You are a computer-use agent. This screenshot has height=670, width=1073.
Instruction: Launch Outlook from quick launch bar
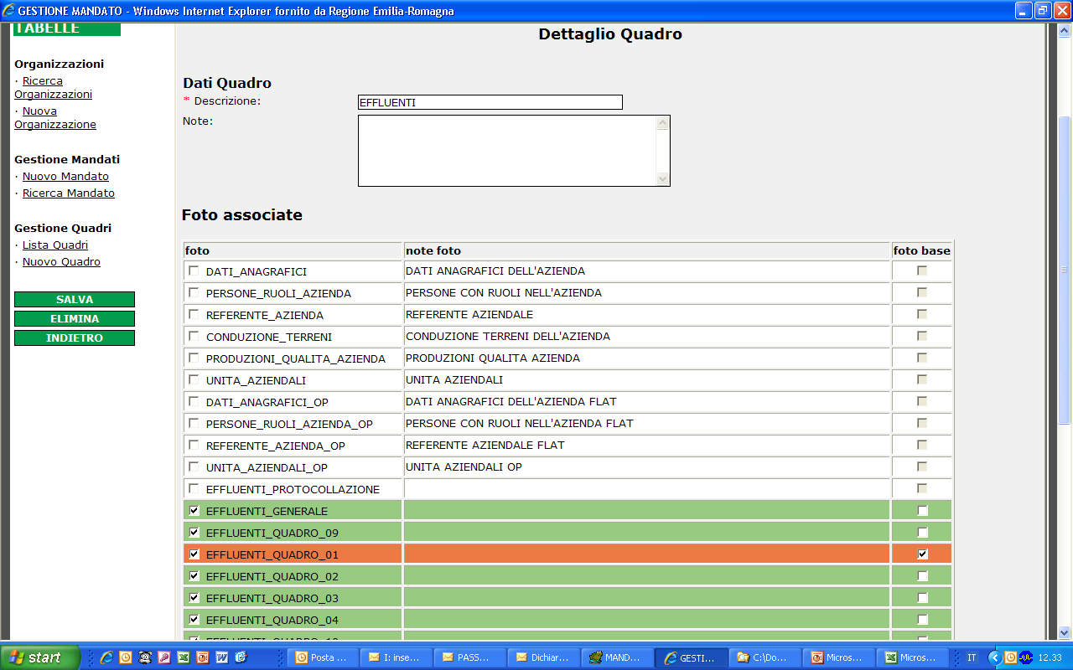(126, 657)
